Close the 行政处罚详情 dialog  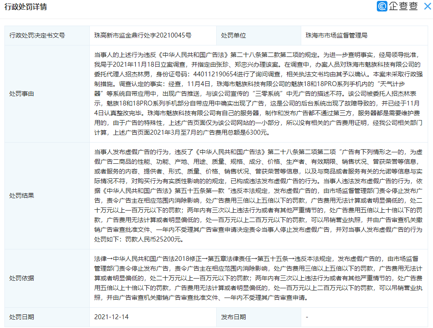click(428, 6)
